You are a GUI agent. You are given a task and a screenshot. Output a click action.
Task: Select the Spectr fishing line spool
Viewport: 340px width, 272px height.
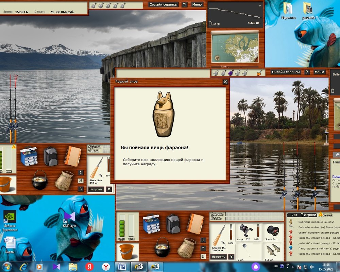pos(273,231)
